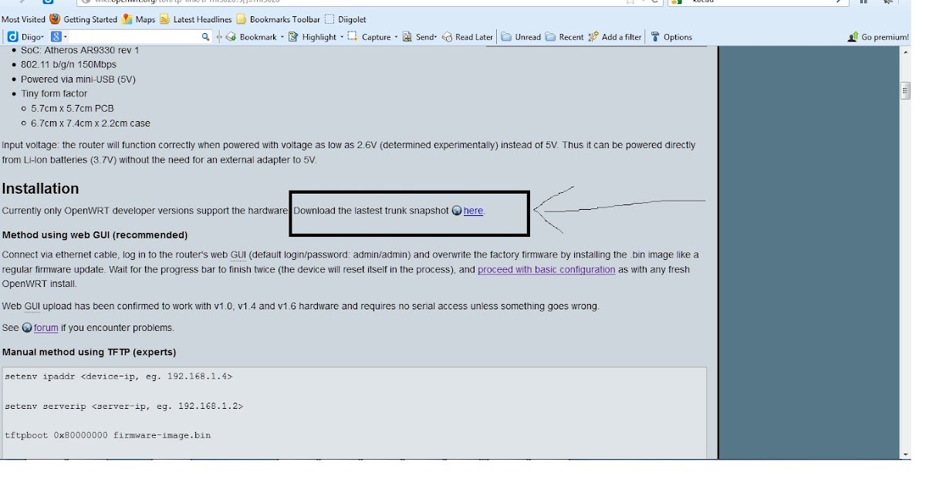This screenshot has width=926, height=486.
Task: Click globe icon beside the 'here' link
Action: point(457,211)
